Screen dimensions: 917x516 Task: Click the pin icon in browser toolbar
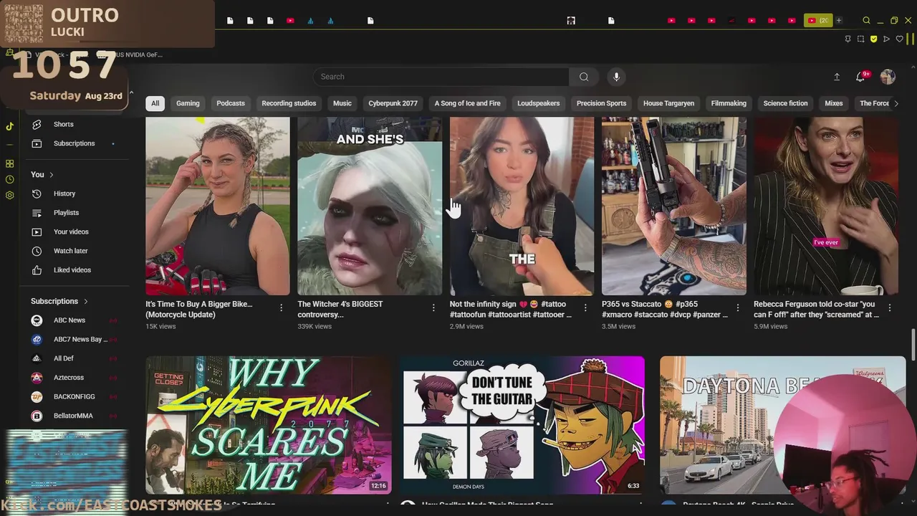click(848, 39)
